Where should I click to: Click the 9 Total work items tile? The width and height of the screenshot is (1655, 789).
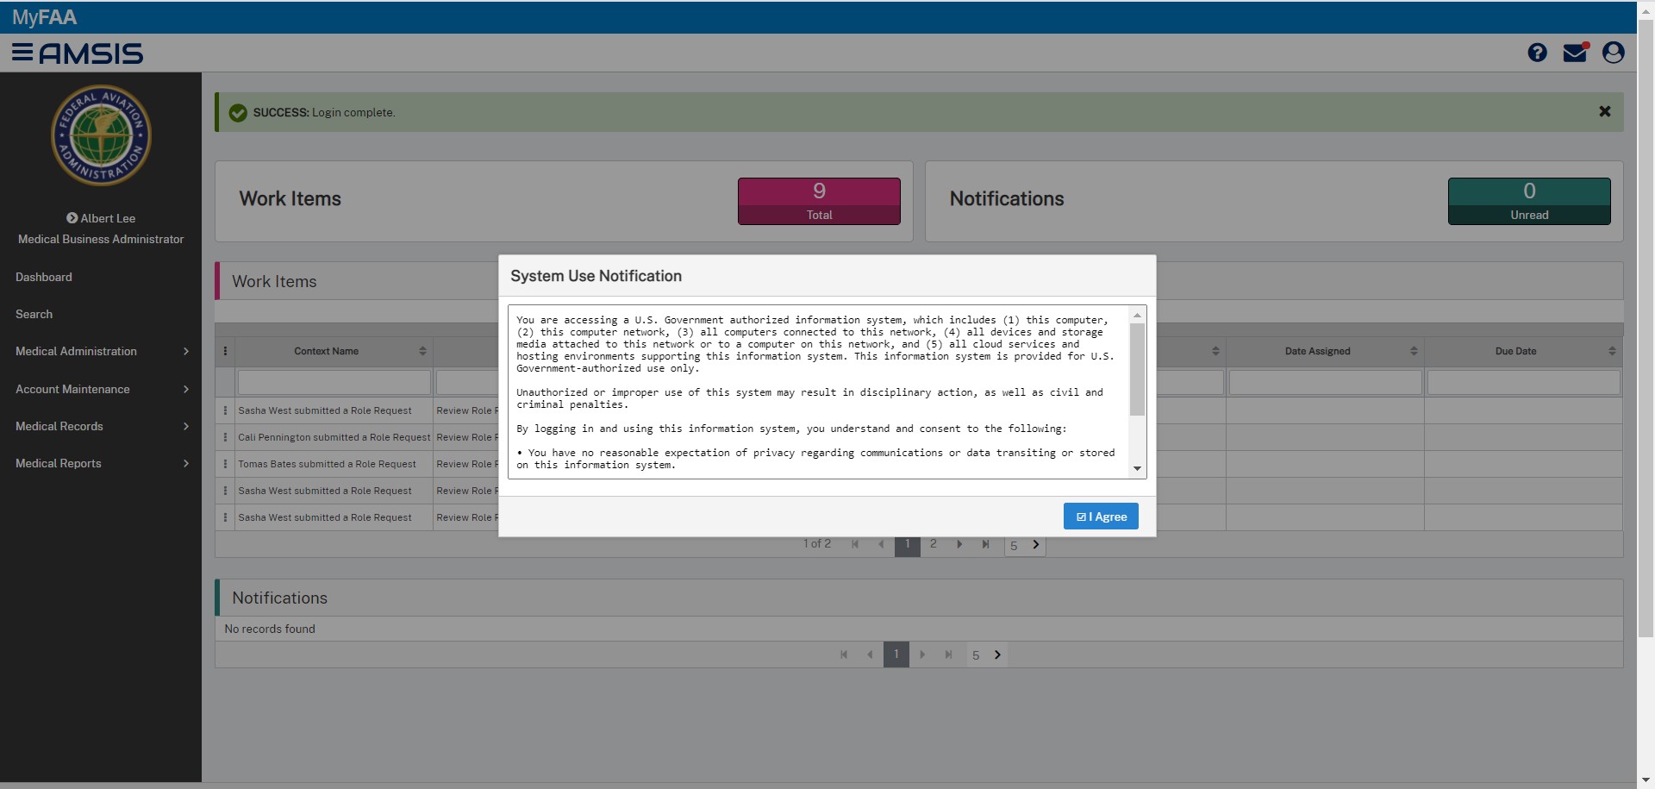tap(819, 201)
